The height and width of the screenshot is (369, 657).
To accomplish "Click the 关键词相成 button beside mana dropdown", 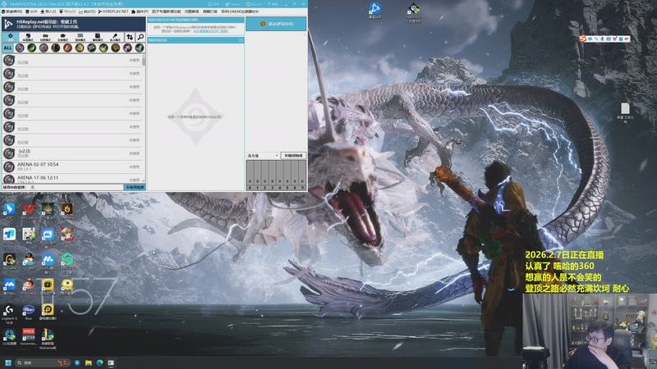I will pos(293,156).
